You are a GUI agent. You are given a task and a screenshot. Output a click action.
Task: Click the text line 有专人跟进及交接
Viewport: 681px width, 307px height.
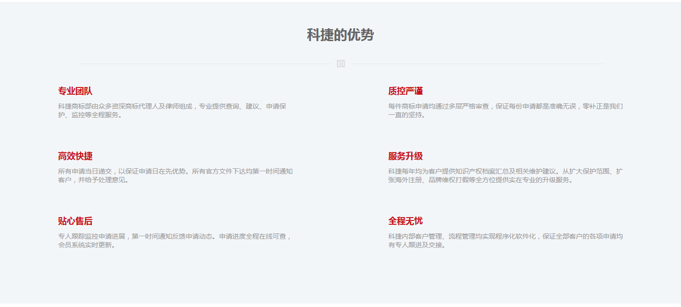point(417,245)
